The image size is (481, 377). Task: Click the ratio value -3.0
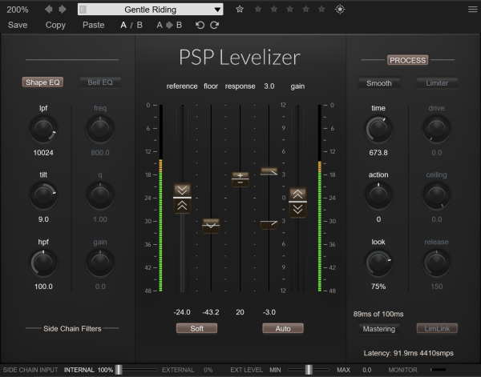click(269, 312)
